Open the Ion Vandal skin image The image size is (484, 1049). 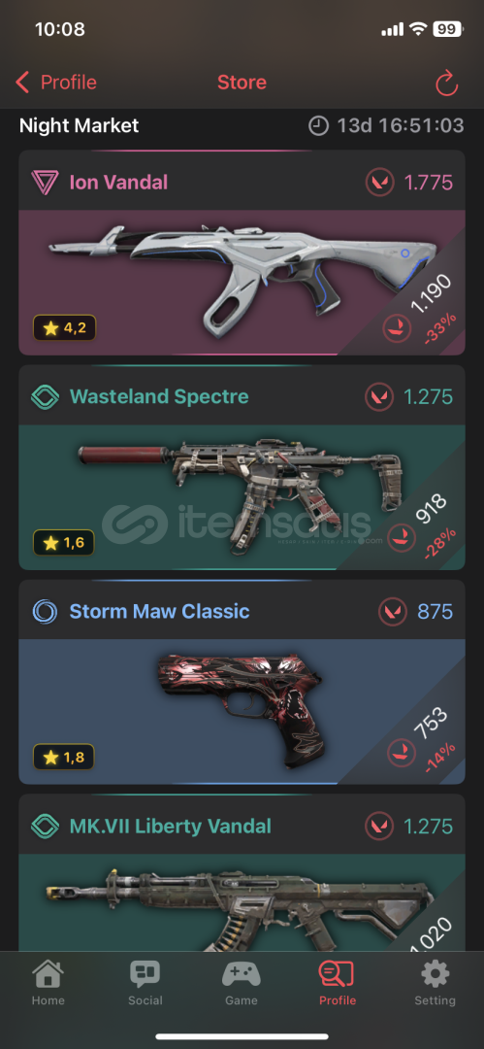point(242,276)
